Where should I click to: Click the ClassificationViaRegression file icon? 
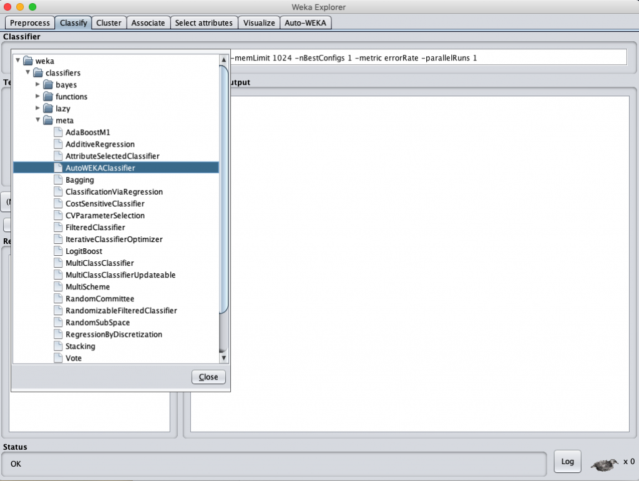pos(58,192)
